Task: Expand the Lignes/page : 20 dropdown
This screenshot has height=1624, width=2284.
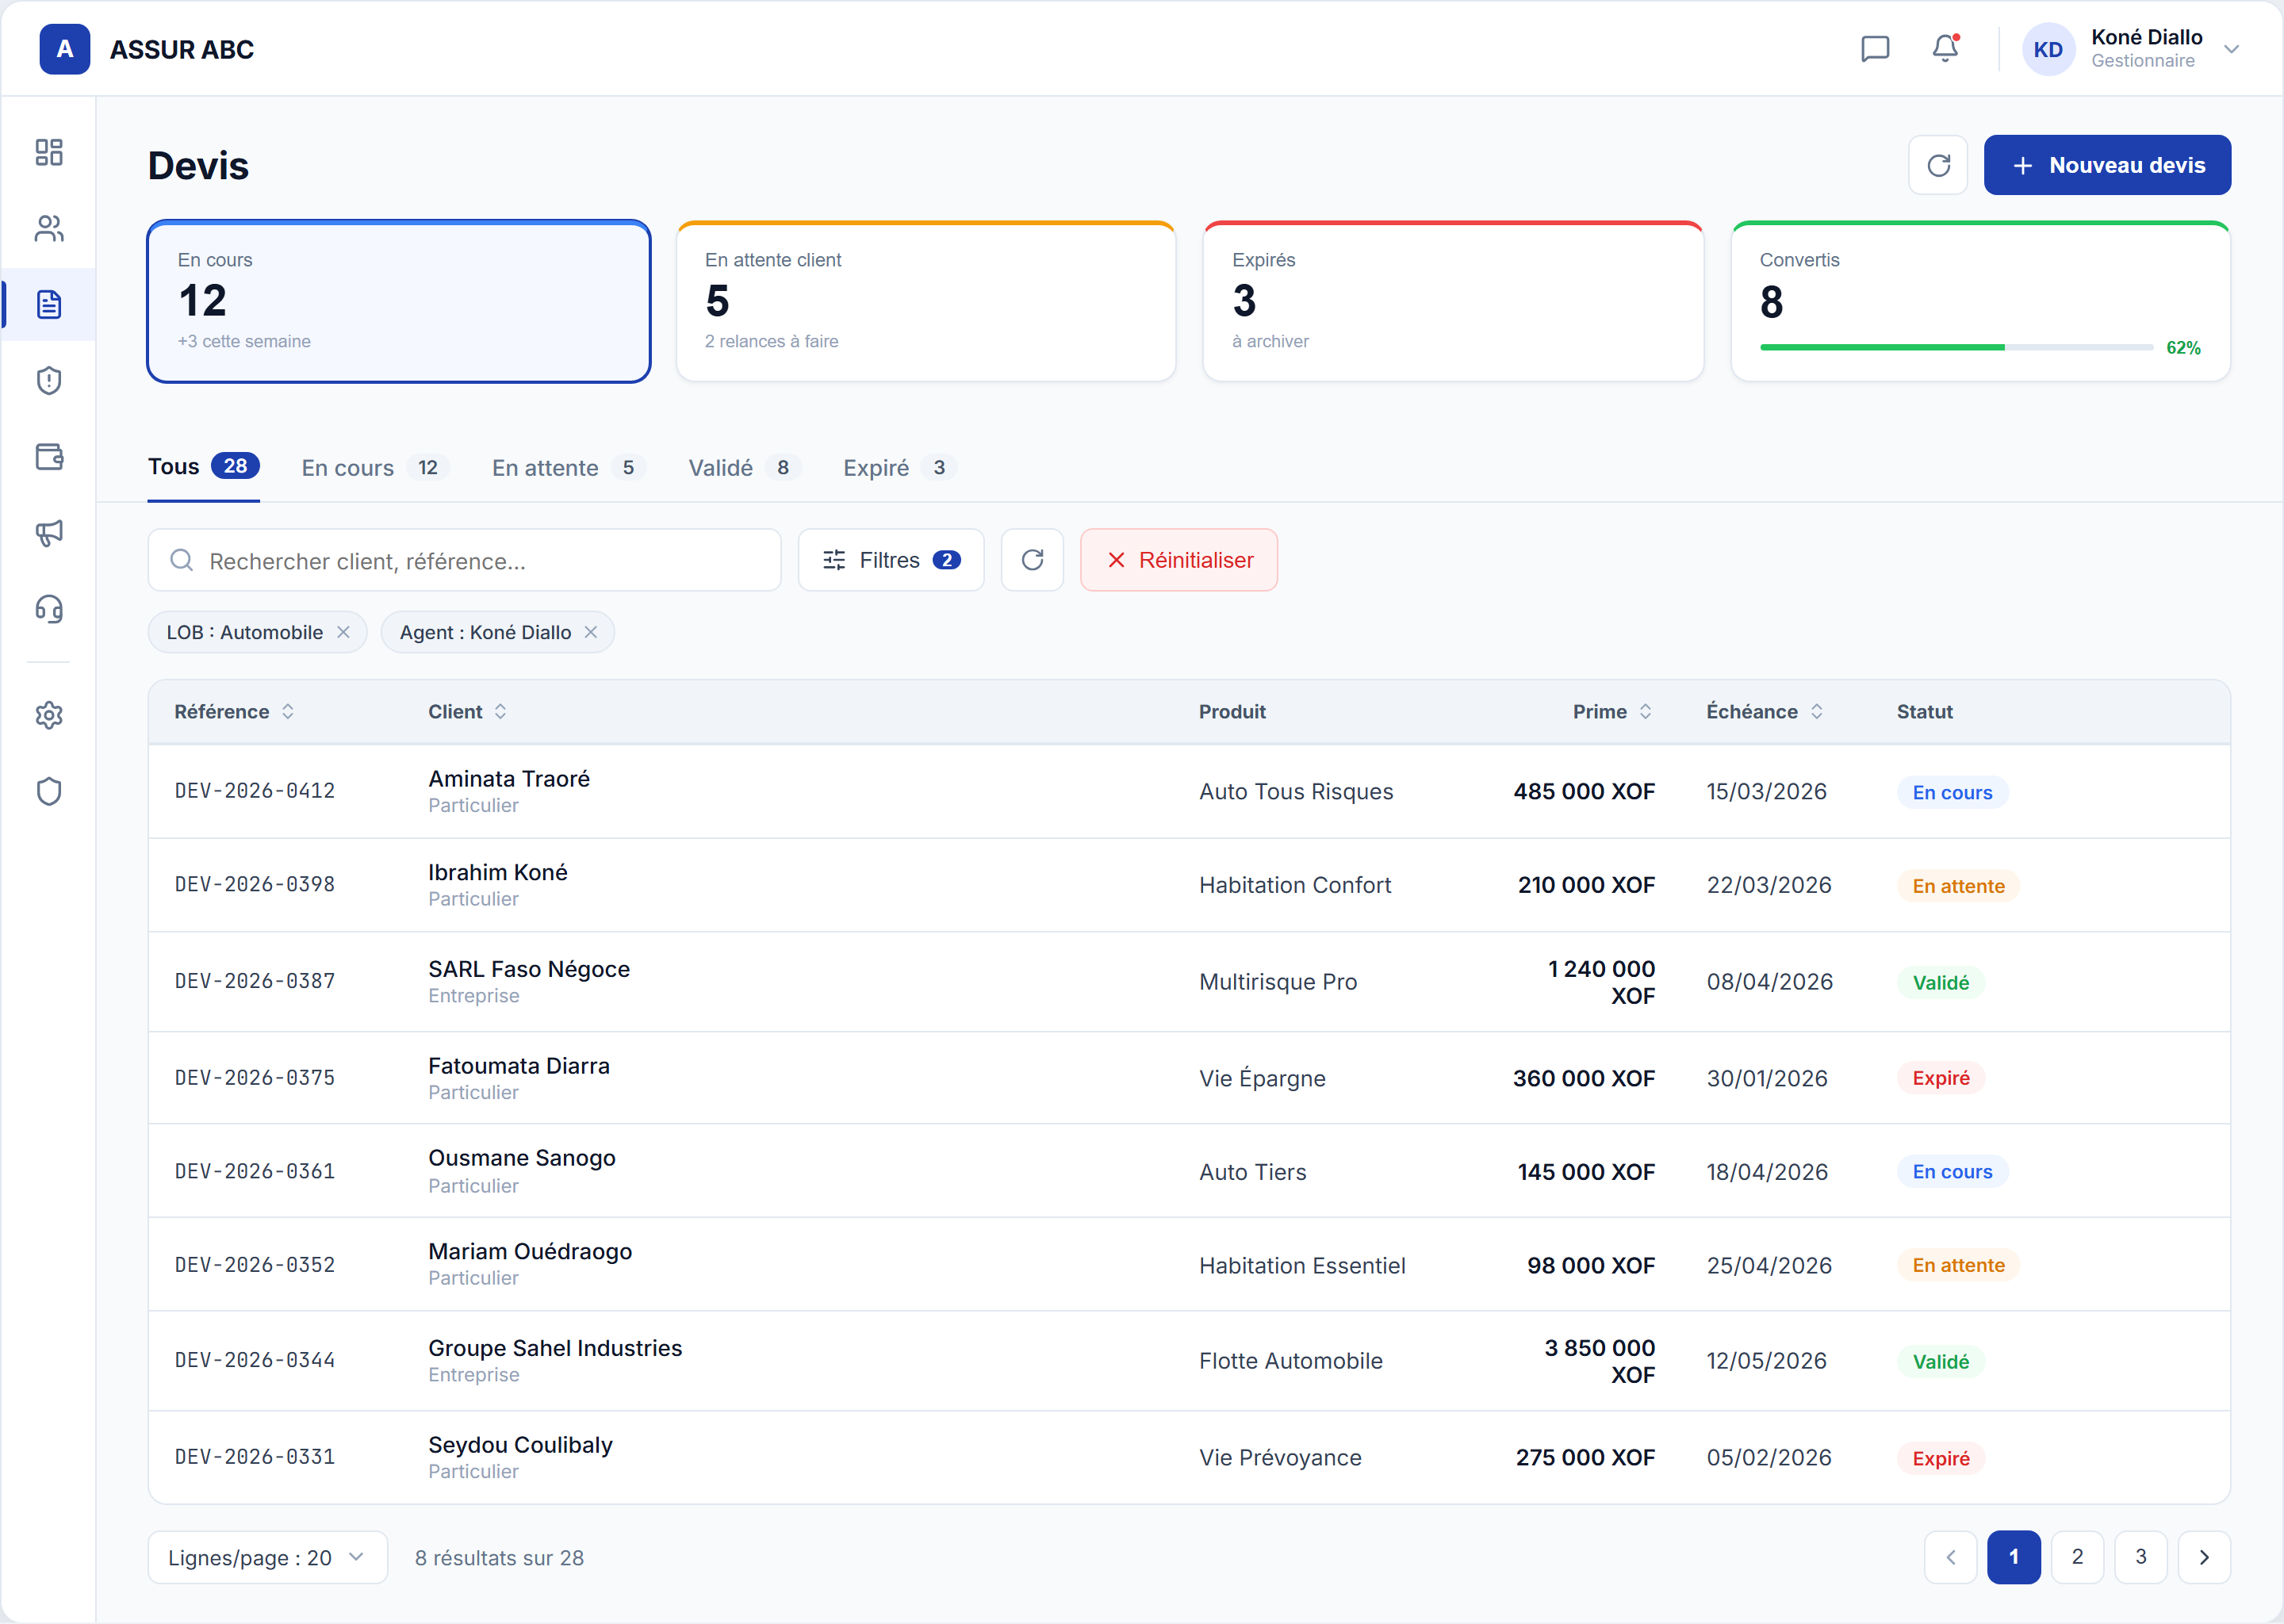Action: 267,1557
